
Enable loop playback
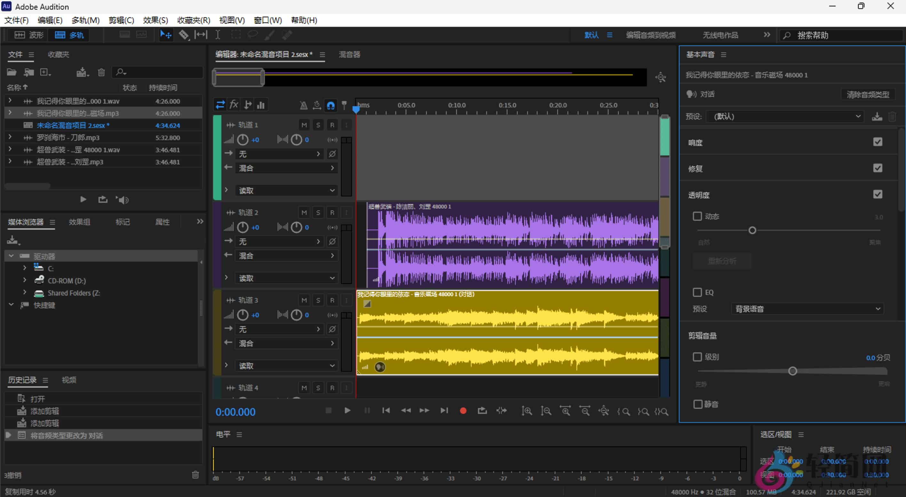point(482,411)
